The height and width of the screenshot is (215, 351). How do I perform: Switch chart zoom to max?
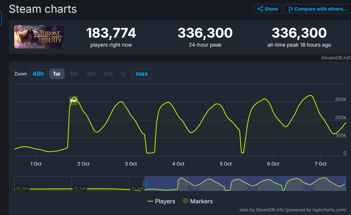tap(142, 74)
